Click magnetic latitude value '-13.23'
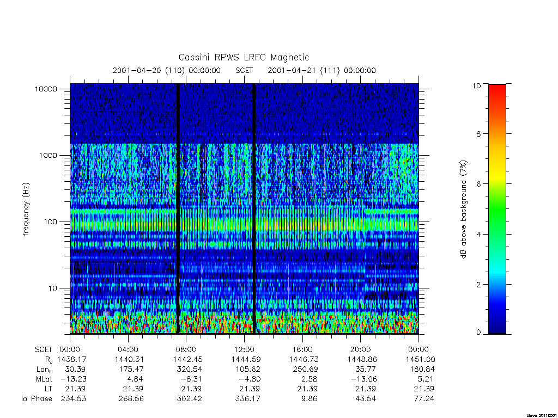 tap(72, 379)
